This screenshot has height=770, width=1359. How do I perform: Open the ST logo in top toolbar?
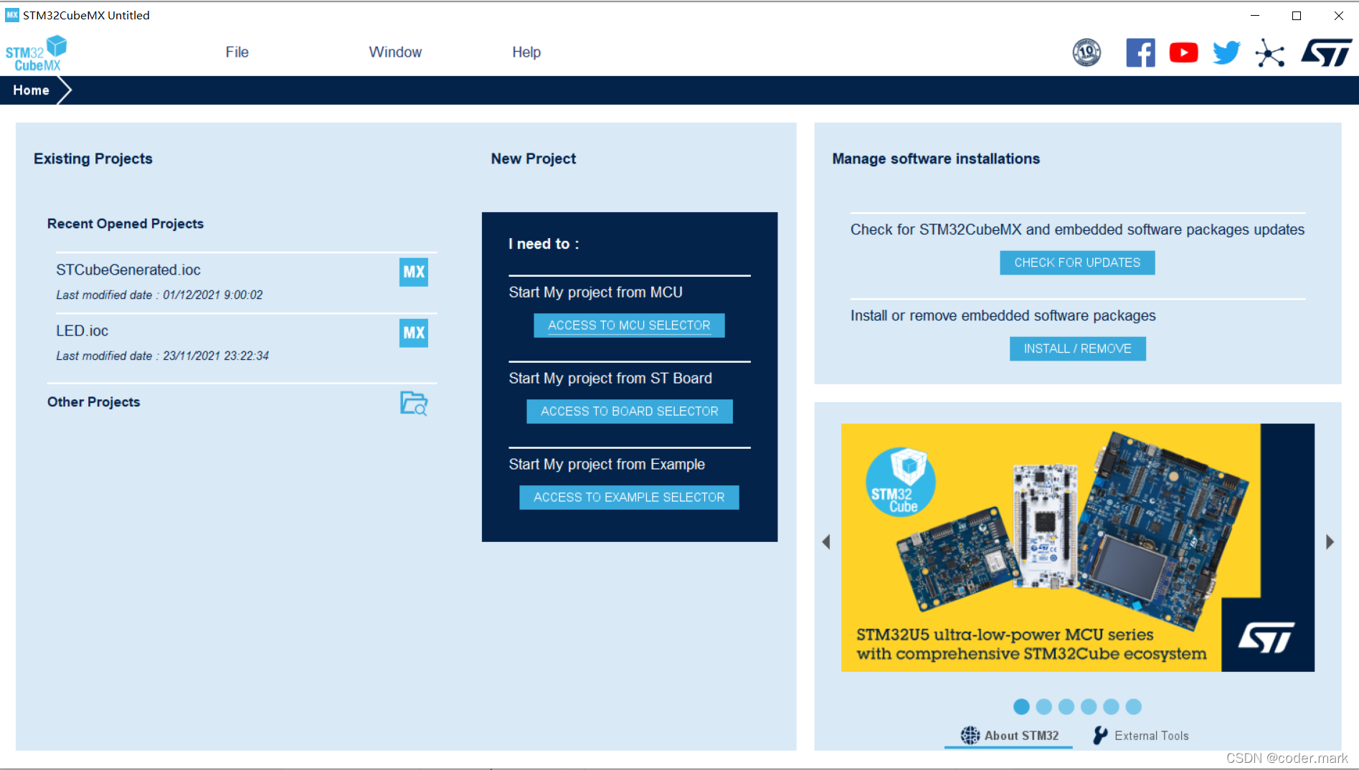pyautogui.click(x=1327, y=52)
